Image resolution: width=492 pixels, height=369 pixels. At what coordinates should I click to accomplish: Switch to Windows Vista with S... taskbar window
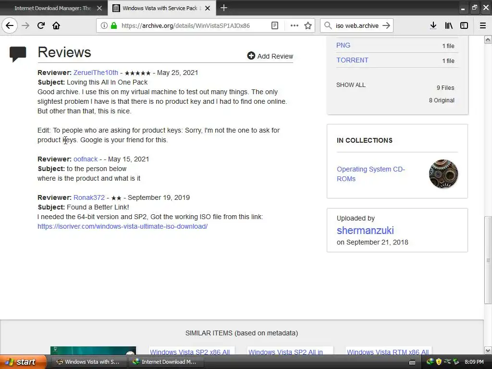tap(88, 362)
